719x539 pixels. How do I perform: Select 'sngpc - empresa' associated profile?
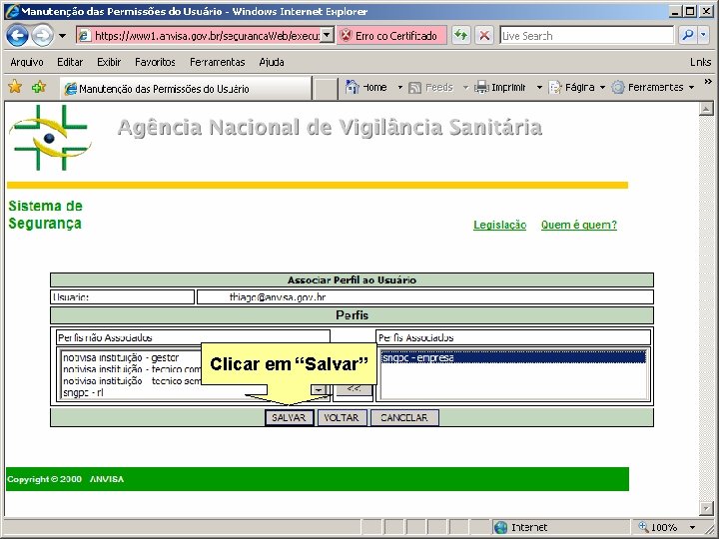point(513,357)
